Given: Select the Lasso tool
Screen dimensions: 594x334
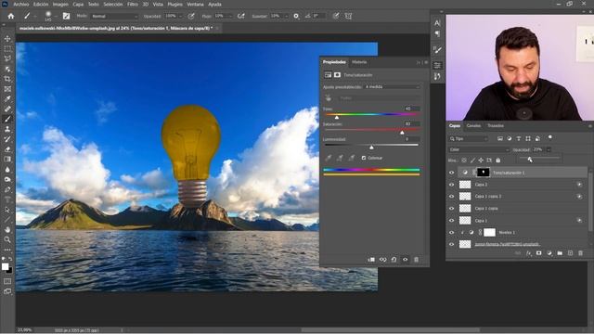Looking at the screenshot, I should (7, 58).
